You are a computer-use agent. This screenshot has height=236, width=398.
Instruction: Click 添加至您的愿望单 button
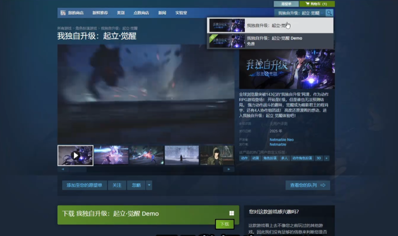pos(84,185)
